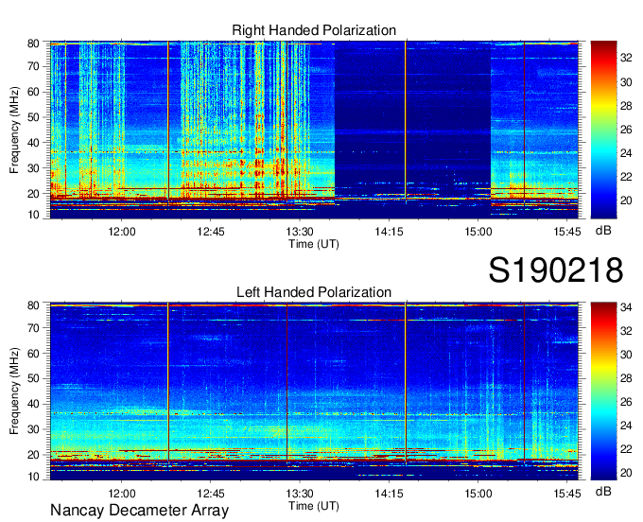The image size is (643, 522).
Task: Click the 80 MHz tick of right-handed plot
Action: point(33,43)
